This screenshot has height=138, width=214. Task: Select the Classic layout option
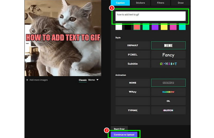tap(83, 80)
